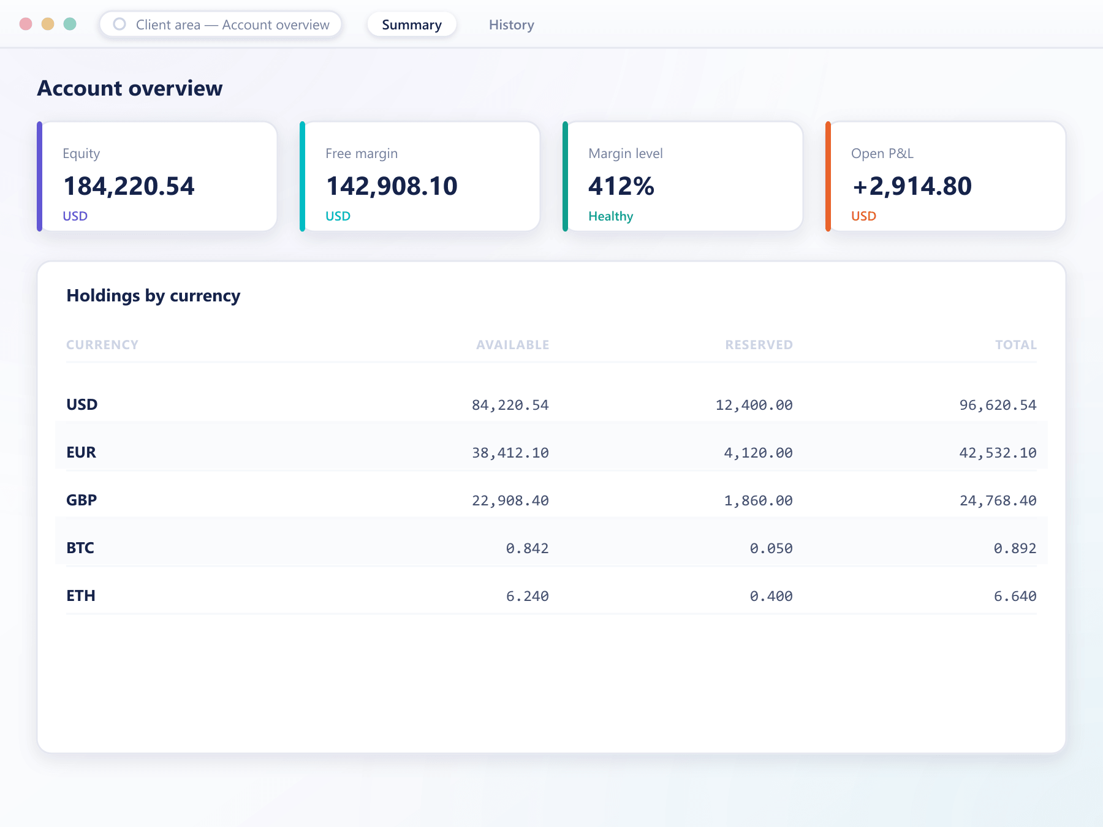
Task: Select the GBP currency row label
Action: 81,500
